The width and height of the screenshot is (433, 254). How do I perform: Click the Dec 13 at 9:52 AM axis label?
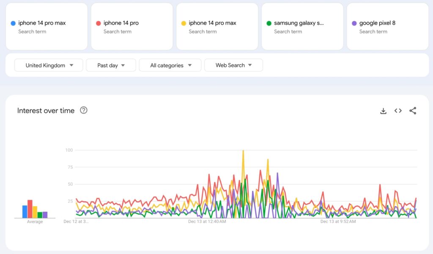click(x=338, y=221)
